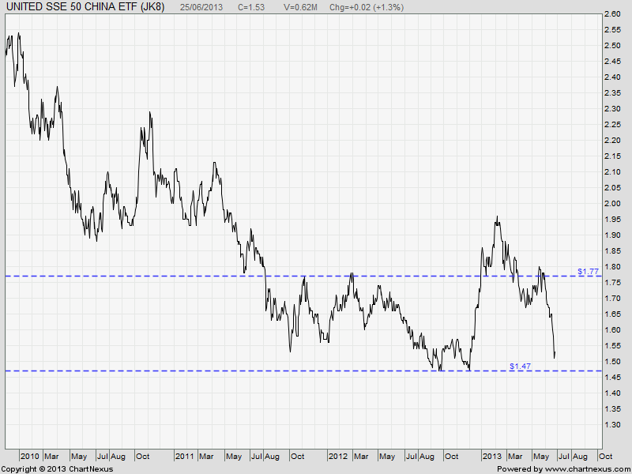Click the 2.25 price axis label

pos(612,125)
